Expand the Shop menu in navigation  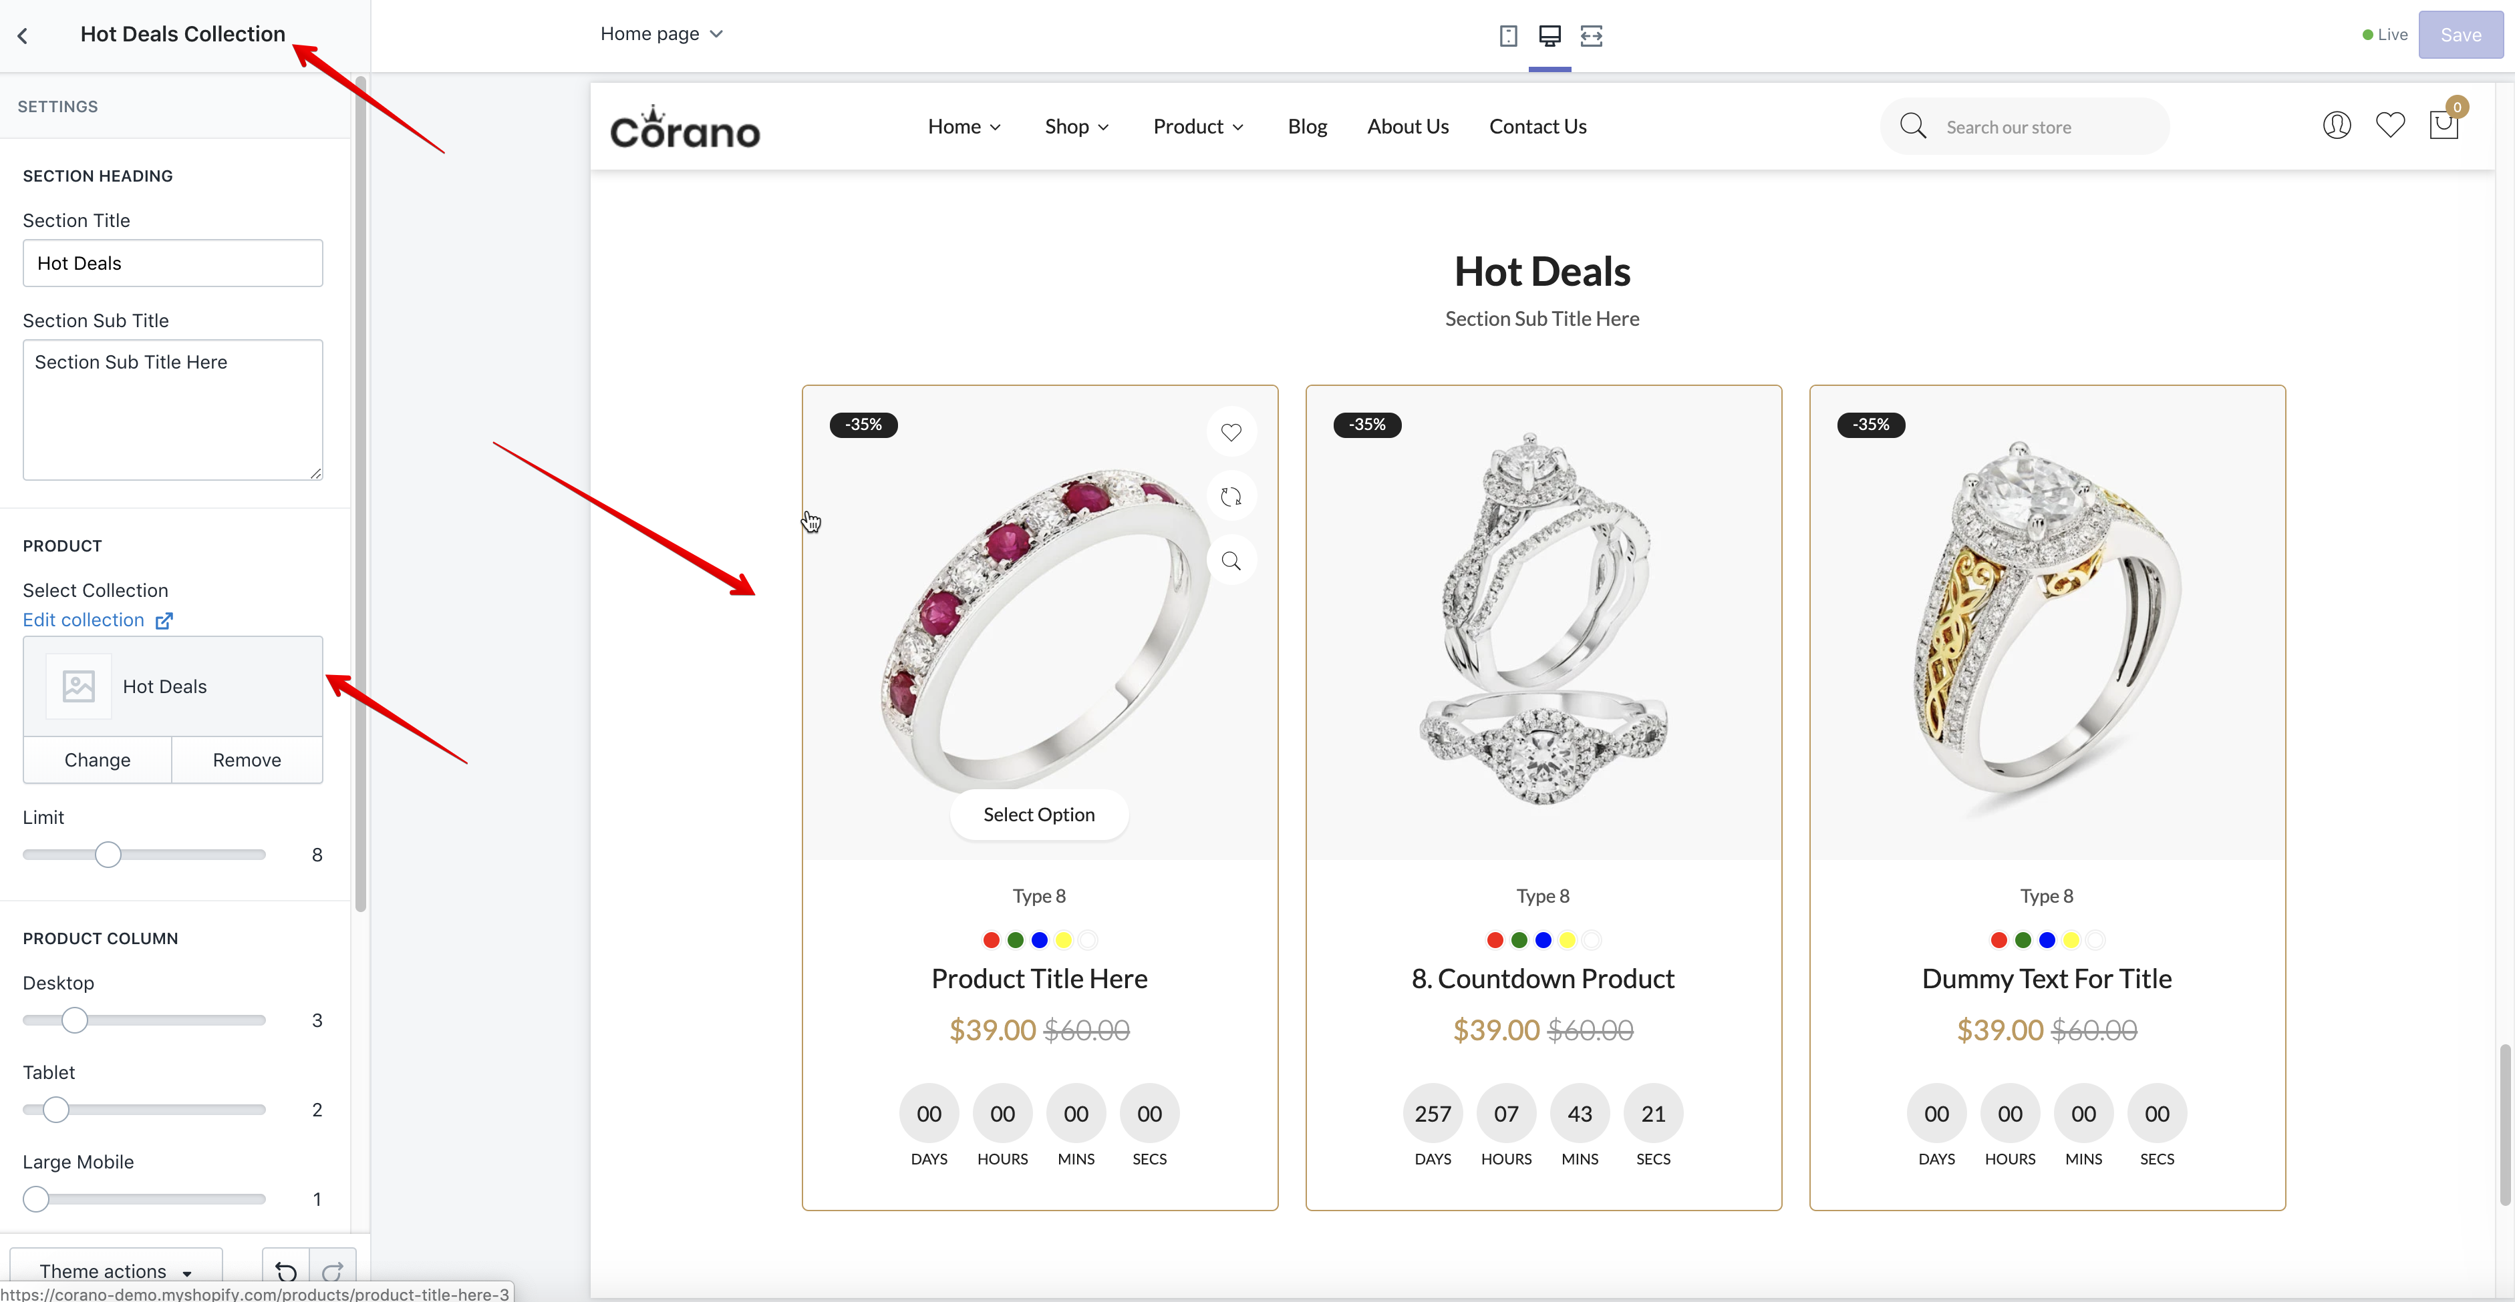[1076, 127]
